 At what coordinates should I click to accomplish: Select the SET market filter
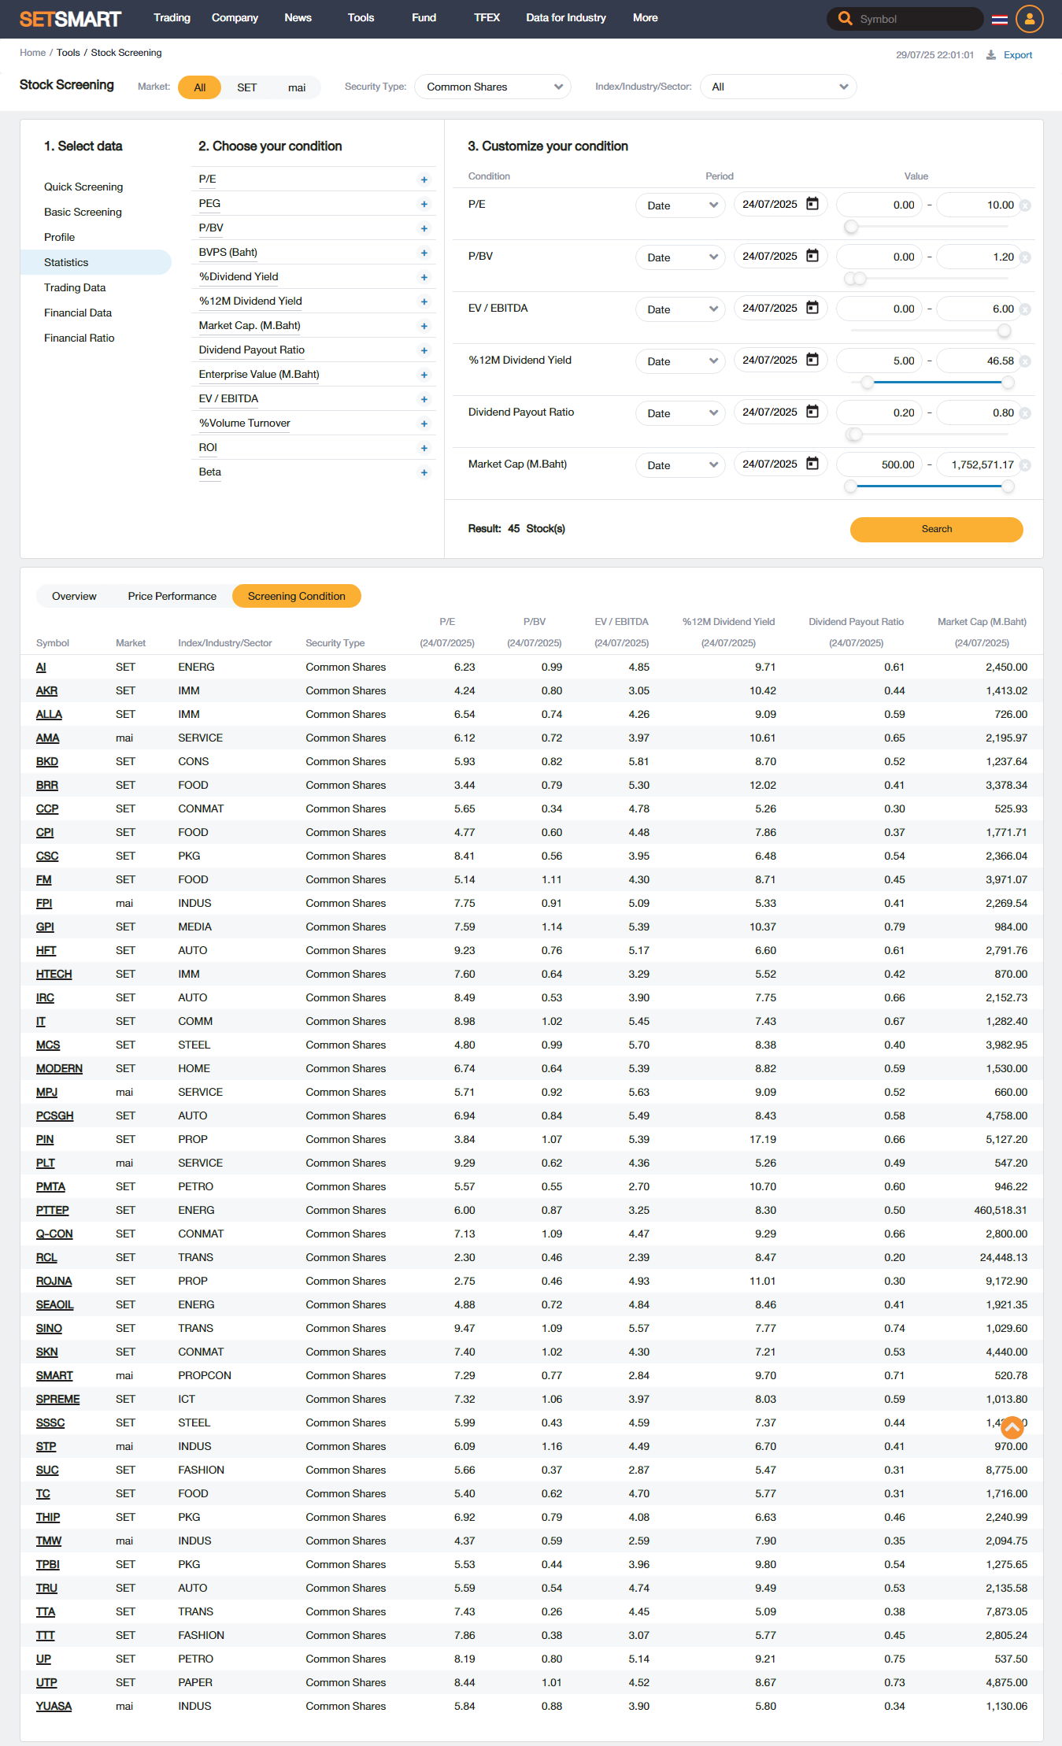[x=247, y=87]
